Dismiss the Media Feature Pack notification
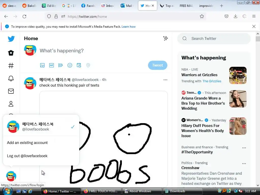The height and width of the screenshot is (195, 260). click(x=254, y=26)
